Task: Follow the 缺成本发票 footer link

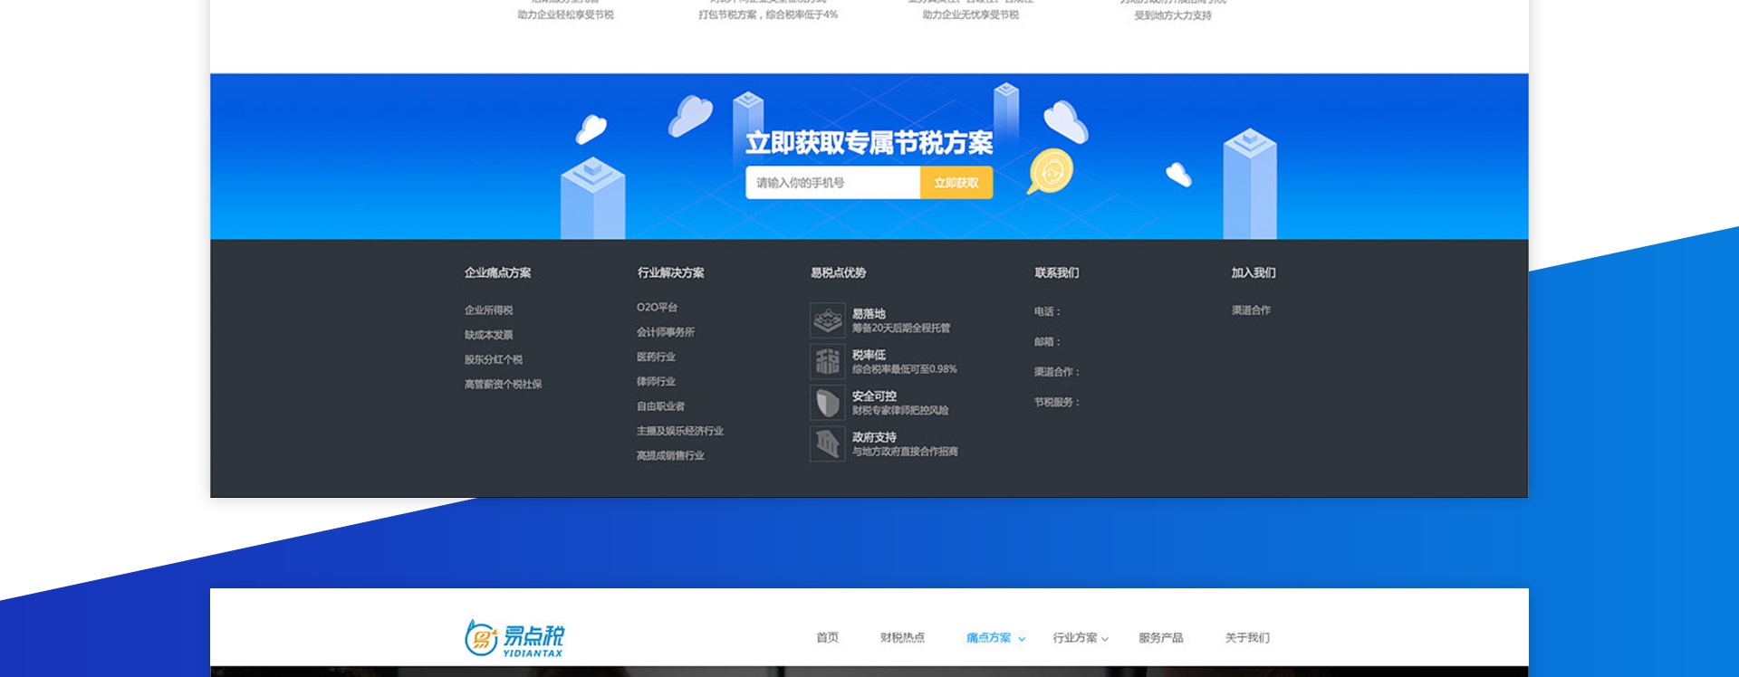Action: coord(489,335)
